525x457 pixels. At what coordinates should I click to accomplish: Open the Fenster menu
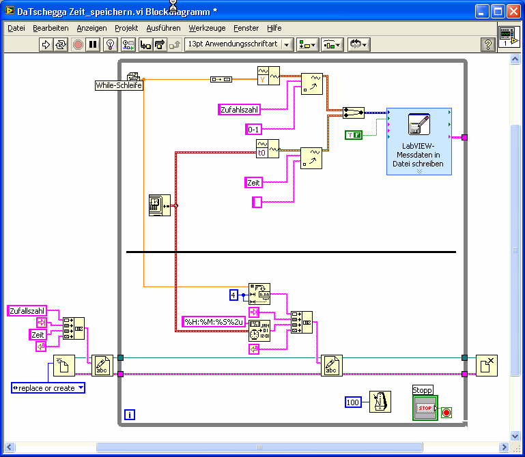(246, 28)
